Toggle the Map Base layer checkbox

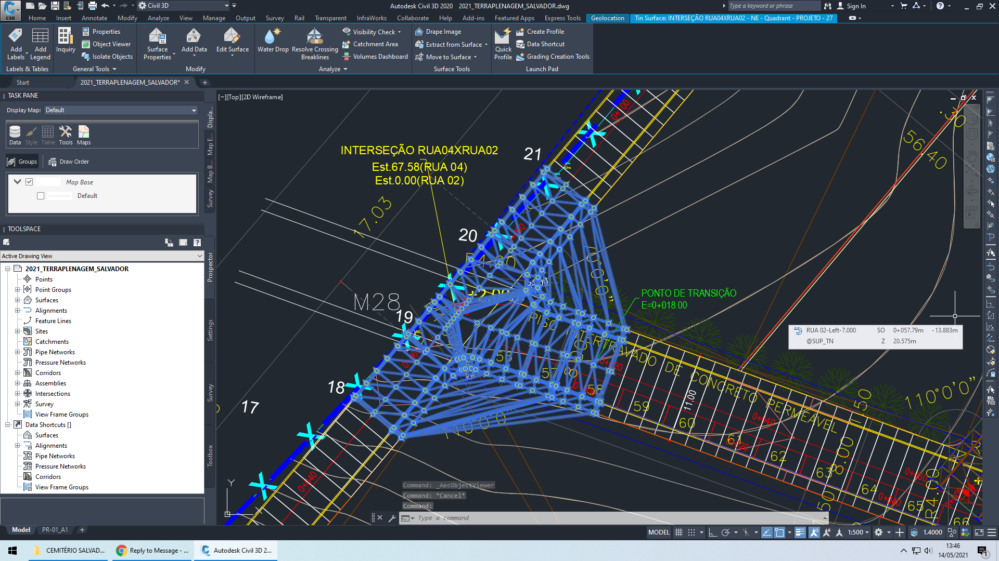tap(29, 182)
